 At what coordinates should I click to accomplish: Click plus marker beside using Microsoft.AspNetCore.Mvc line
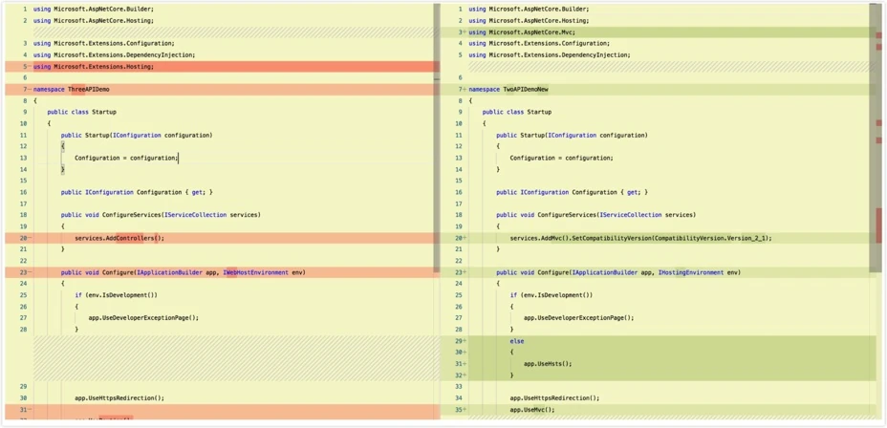click(x=465, y=32)
